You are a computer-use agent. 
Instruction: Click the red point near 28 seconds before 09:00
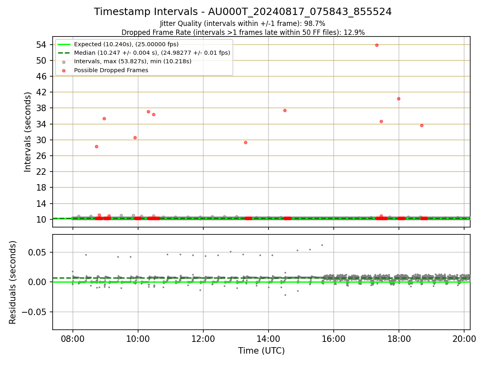[x=96, y=146]
